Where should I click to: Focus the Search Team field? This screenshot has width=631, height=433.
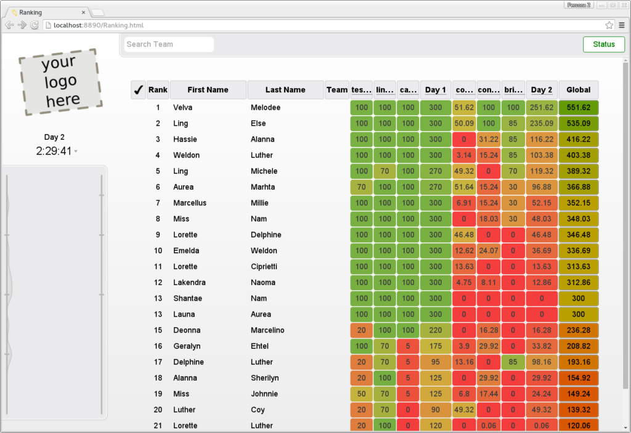pyautogui.click(x=169, y=44)
